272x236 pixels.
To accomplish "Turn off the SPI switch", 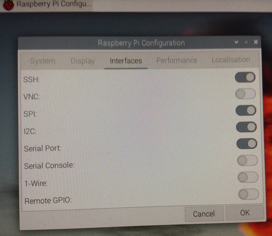I will pyautogui.click(x=246, y=110).
